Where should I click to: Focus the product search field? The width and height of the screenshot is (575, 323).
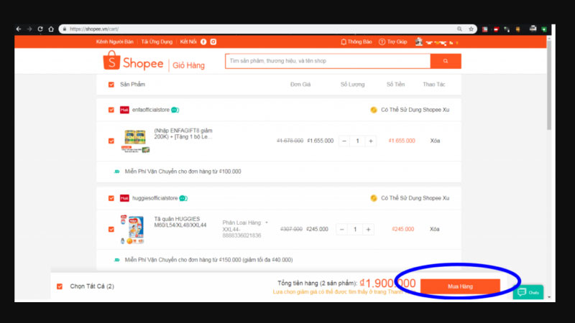tap(328, 61)
